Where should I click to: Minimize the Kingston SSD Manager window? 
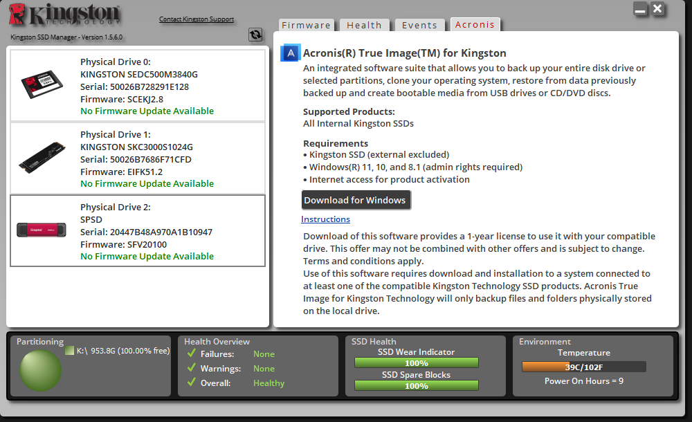[640, 9]
